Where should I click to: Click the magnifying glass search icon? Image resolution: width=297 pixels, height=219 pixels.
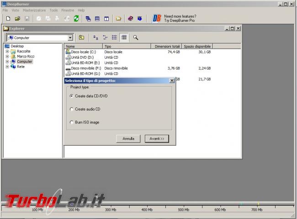point(136,37)
